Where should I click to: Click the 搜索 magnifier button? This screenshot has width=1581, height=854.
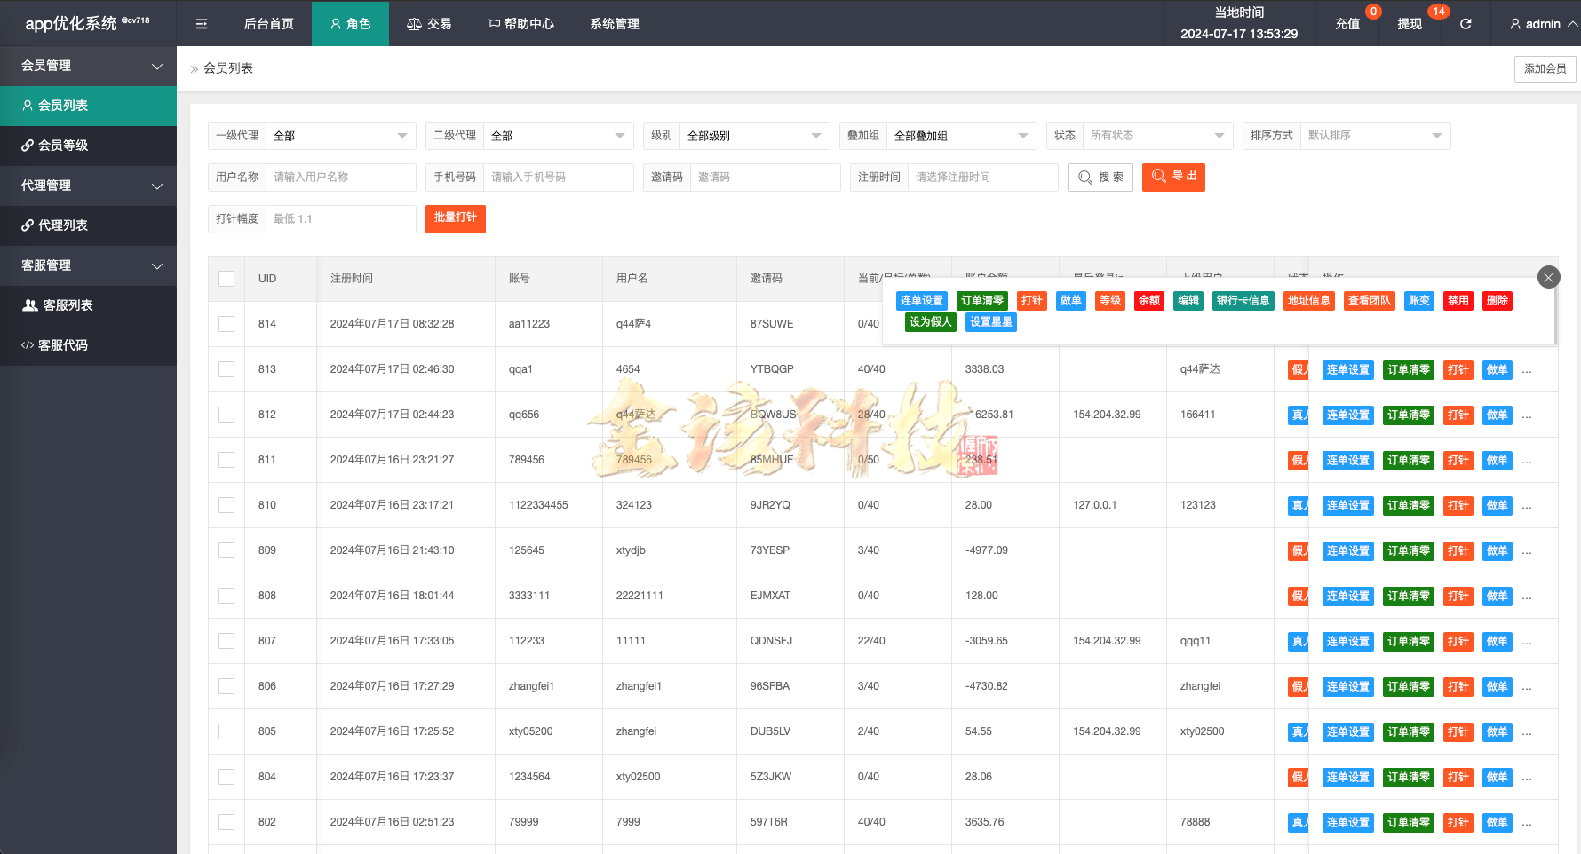click(x=1100, y=177)
